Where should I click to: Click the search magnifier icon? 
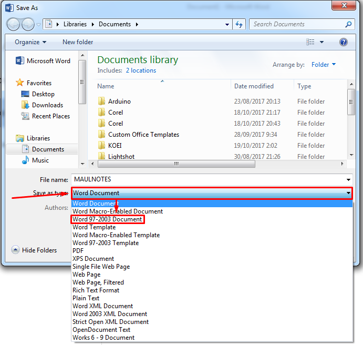[x=348, y=24]
